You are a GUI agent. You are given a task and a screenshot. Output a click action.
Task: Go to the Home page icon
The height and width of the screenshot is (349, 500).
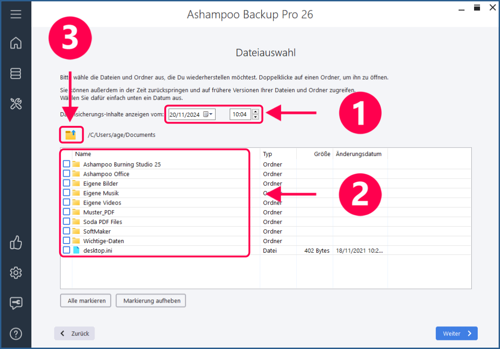(x=15, y=43)
